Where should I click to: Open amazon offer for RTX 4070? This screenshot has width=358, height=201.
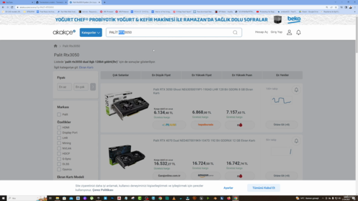[205, 176]
